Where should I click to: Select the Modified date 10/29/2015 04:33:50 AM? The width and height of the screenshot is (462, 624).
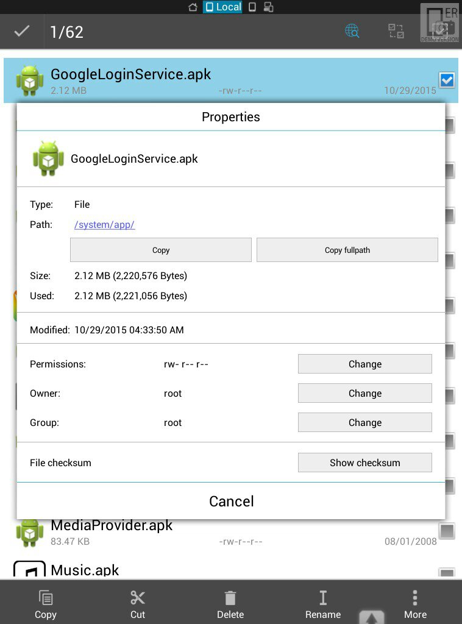[129, 330]
